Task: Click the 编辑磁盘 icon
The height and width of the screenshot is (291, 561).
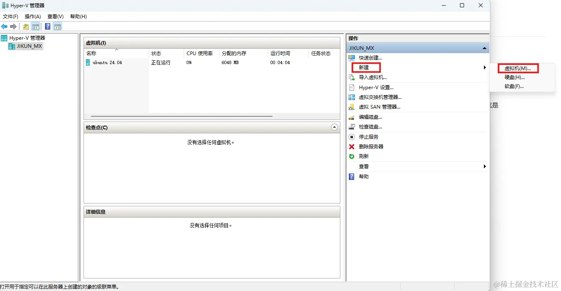Action: [352, 117]
